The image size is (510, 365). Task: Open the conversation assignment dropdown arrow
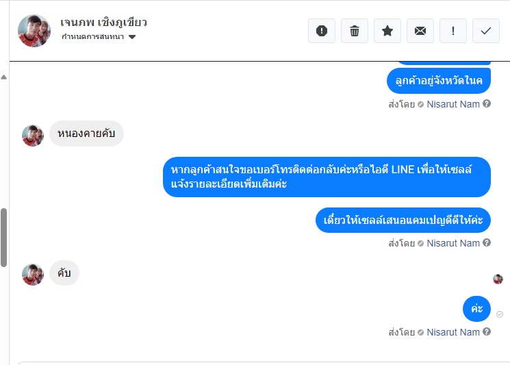[x=131, y=37]
